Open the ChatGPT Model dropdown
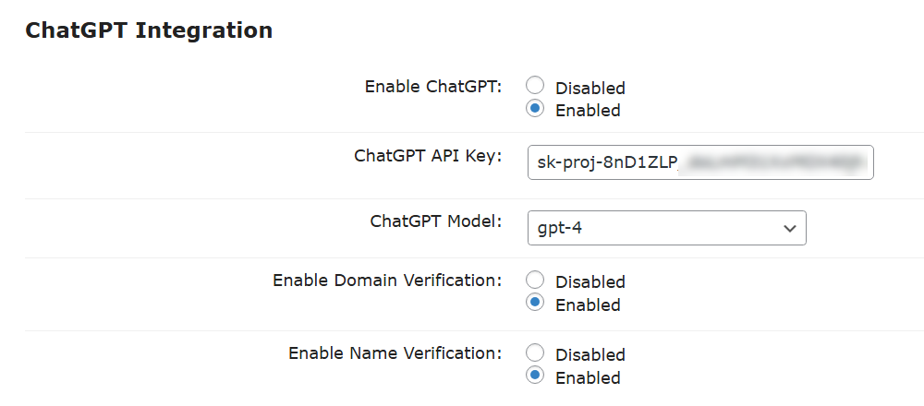Viewport: 924px width, 406px height. click(666, 228)
